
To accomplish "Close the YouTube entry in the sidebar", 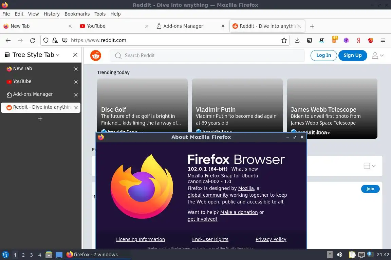I will click(x=76, y=82).
